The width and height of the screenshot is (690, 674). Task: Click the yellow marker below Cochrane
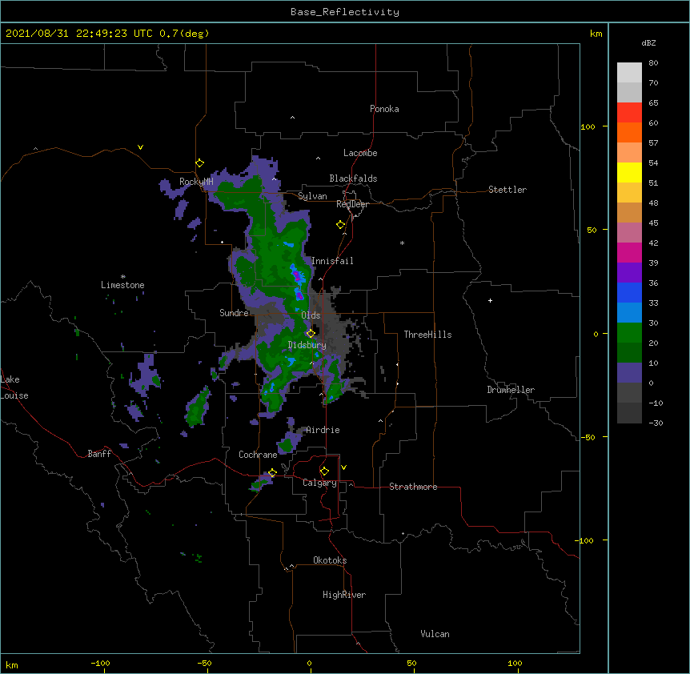(x=272, y=472)
